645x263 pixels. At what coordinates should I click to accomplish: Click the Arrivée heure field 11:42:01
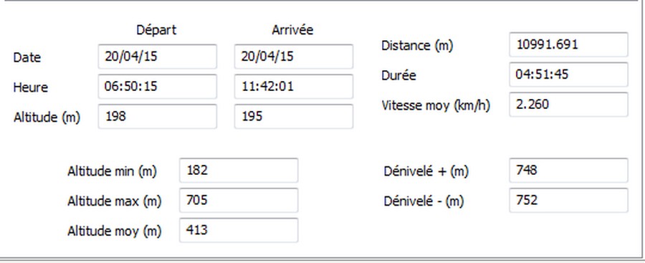(294, 87)
